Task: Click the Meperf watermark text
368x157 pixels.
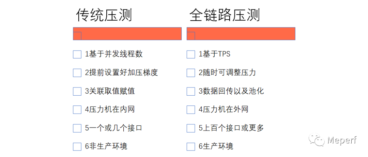Action: click(x=342, y=140)
